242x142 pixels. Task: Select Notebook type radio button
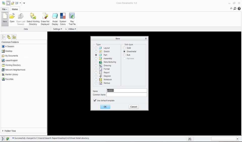(x=96, y=79)
